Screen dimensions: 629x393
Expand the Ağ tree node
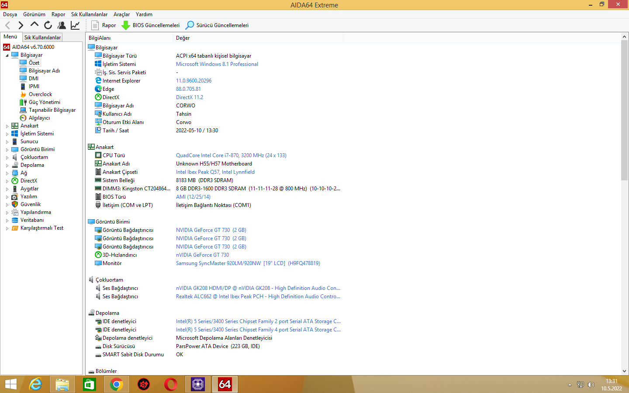tap(7, 173)
